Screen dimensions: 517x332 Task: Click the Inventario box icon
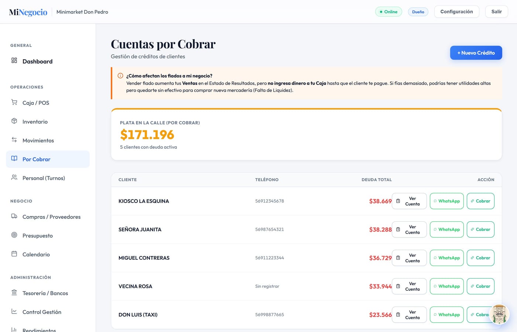tap(14, 121)
